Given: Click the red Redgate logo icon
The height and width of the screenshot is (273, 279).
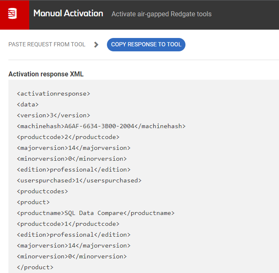Looking at the screenshot, I should (x=14, y=14).
